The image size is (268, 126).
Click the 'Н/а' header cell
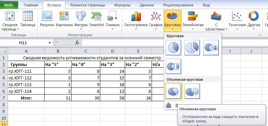click(x=158, y=65)
